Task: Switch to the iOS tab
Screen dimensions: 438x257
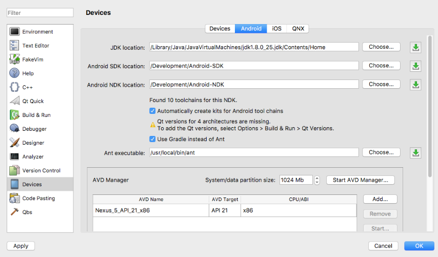Action: pos(276,29)
